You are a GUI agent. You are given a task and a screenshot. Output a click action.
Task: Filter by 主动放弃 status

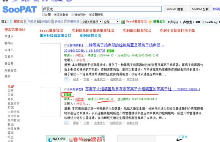point(14,112)
